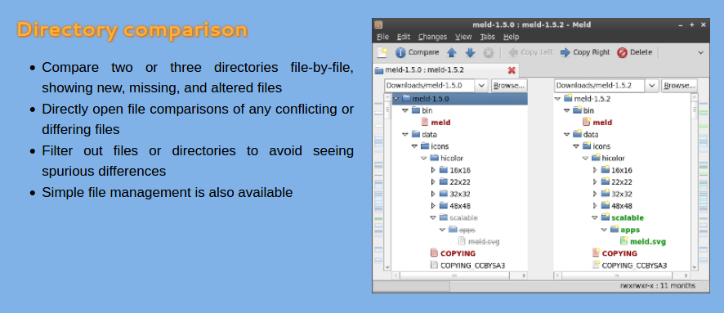This screenshot has width=724, height=313.
Task: Close the meld-1.5.0 : meld-1.5.2 tab
Action: click(x=512, y=70)
